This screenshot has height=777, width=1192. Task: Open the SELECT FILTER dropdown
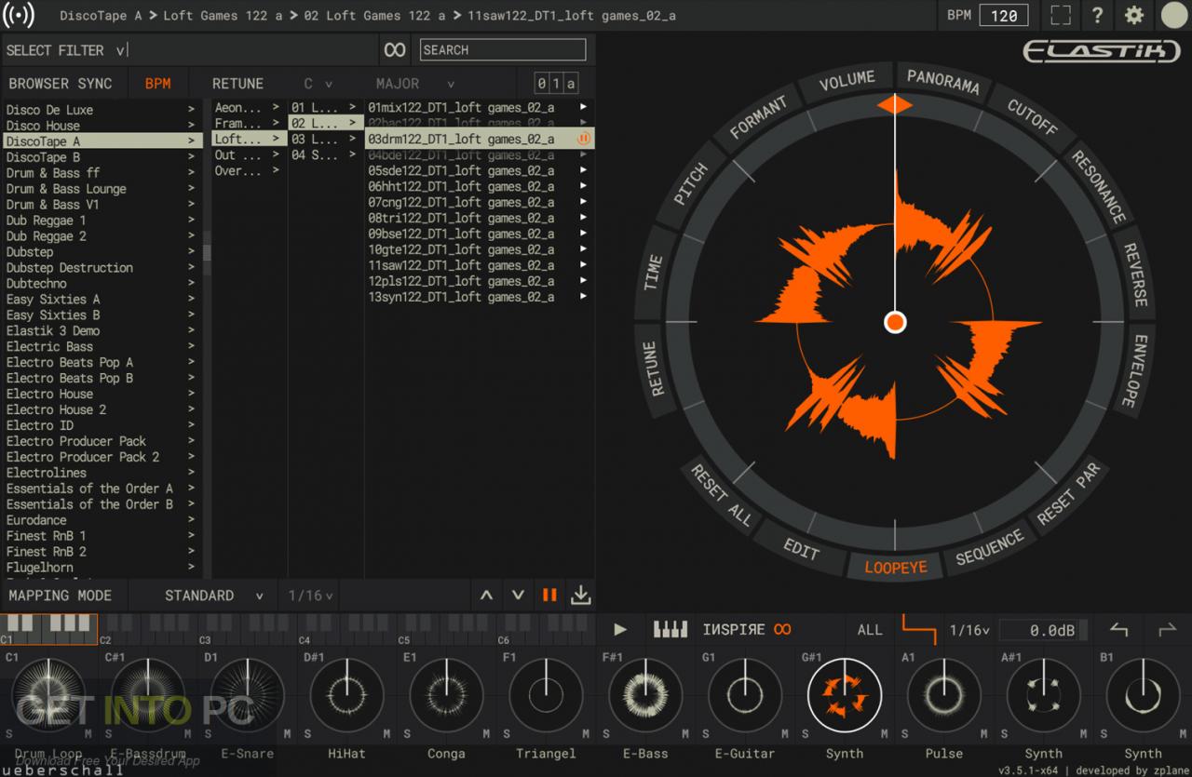65,50
